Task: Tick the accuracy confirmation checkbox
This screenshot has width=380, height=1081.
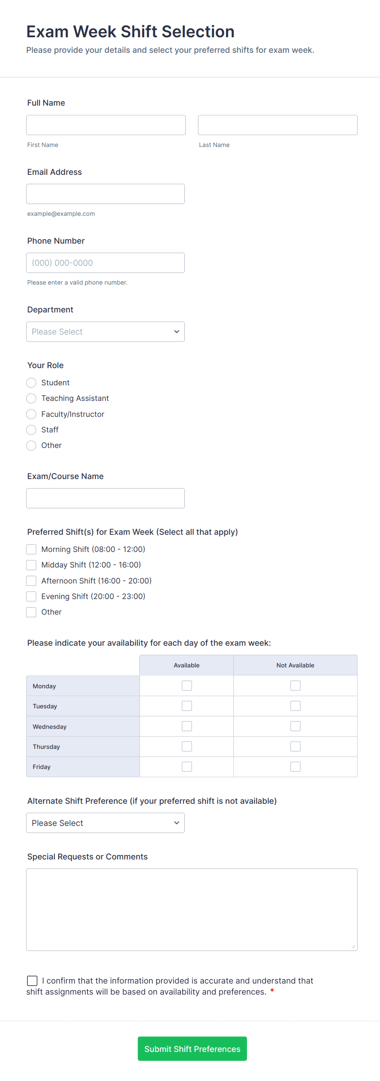Action: (32, 981)
